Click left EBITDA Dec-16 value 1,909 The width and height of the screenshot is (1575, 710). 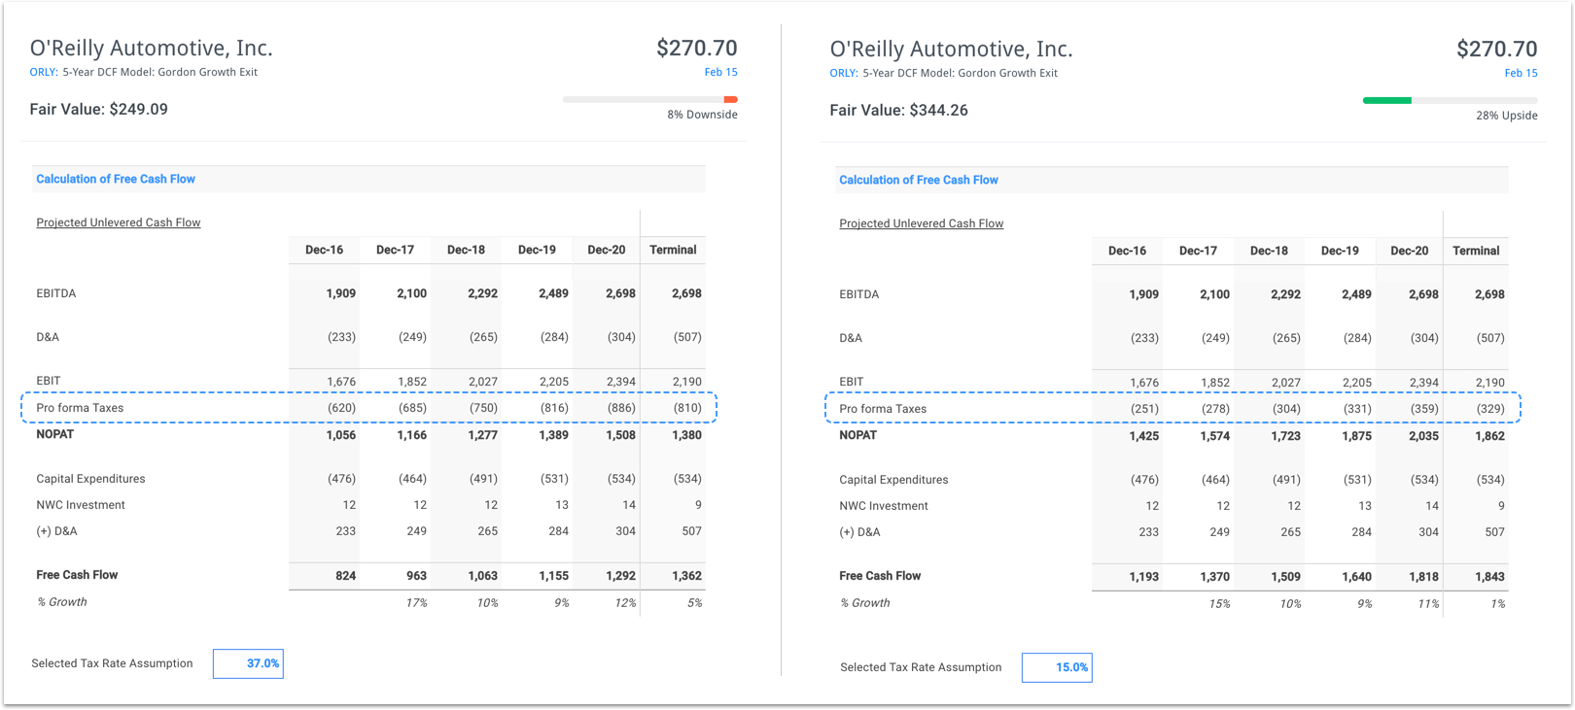click(341, 293)
